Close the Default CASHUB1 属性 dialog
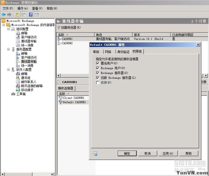 [x=198, y=45]
